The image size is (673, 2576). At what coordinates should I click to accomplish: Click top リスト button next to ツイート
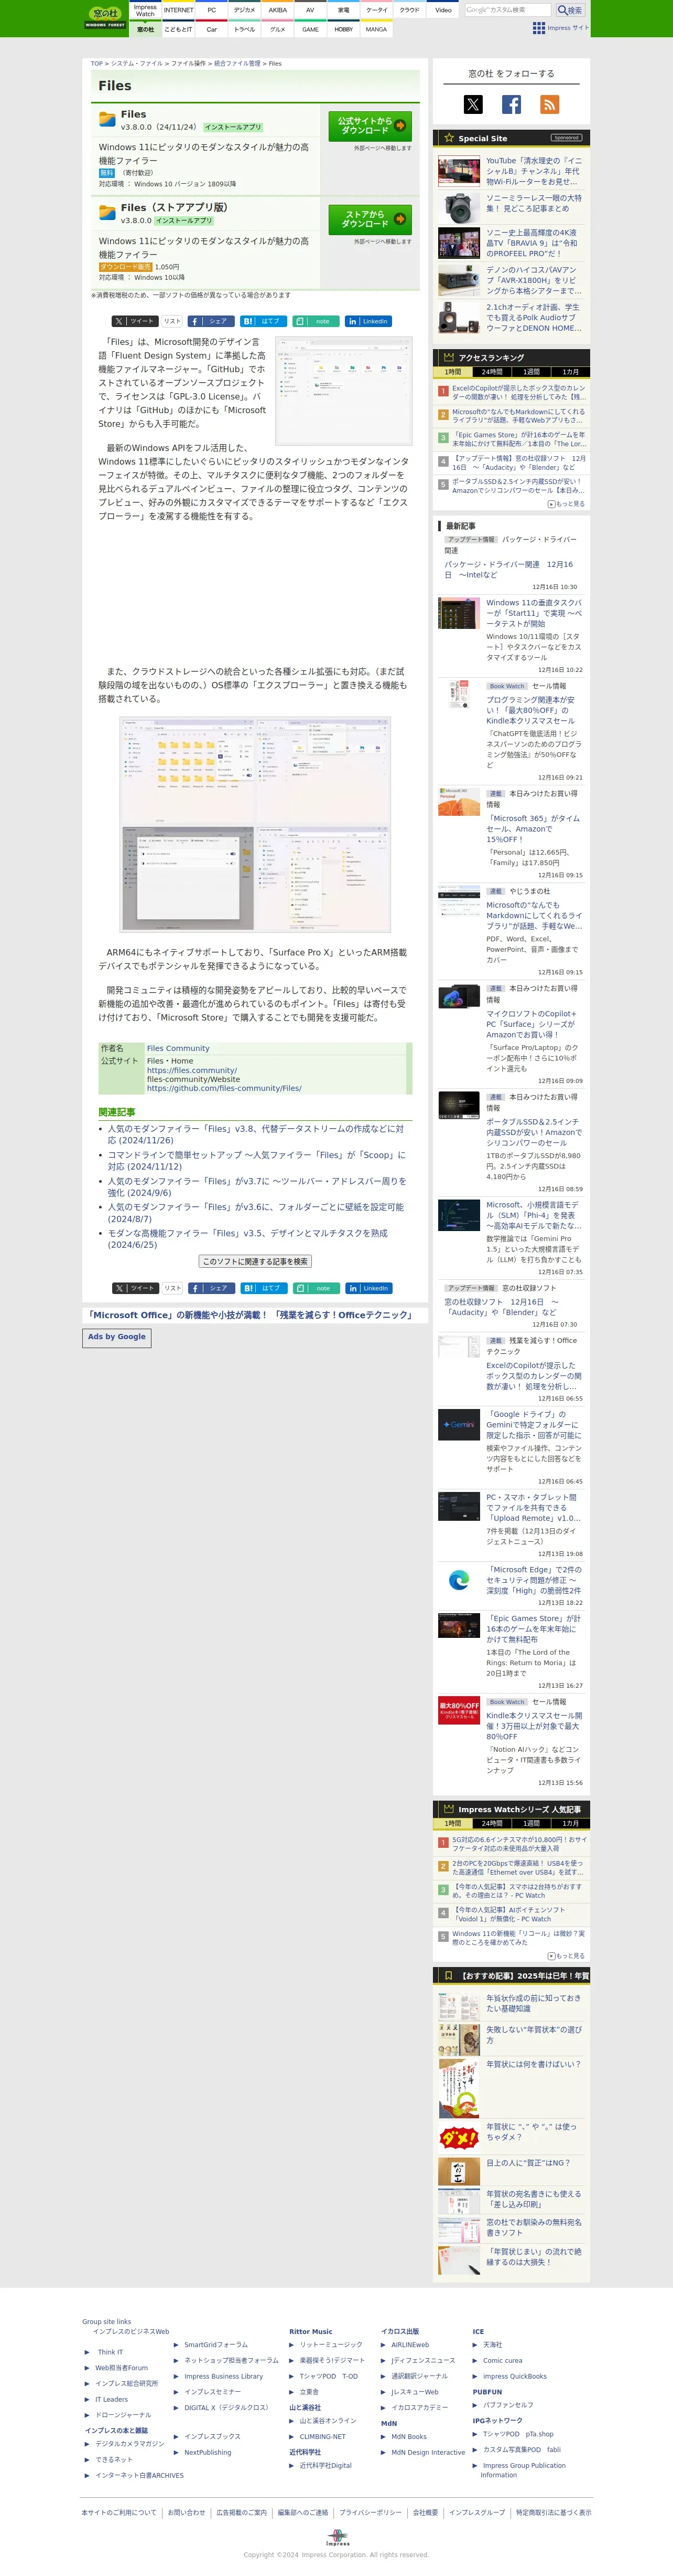(x=172, y=321)
